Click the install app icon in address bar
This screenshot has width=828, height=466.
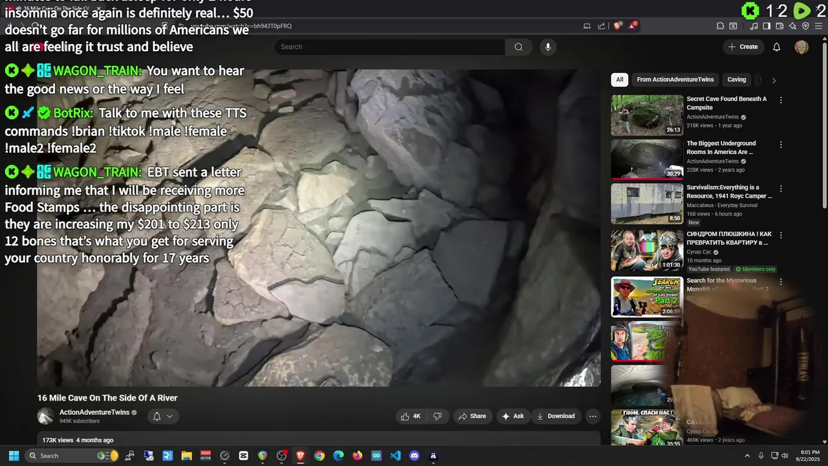click(x=587, y=26)
